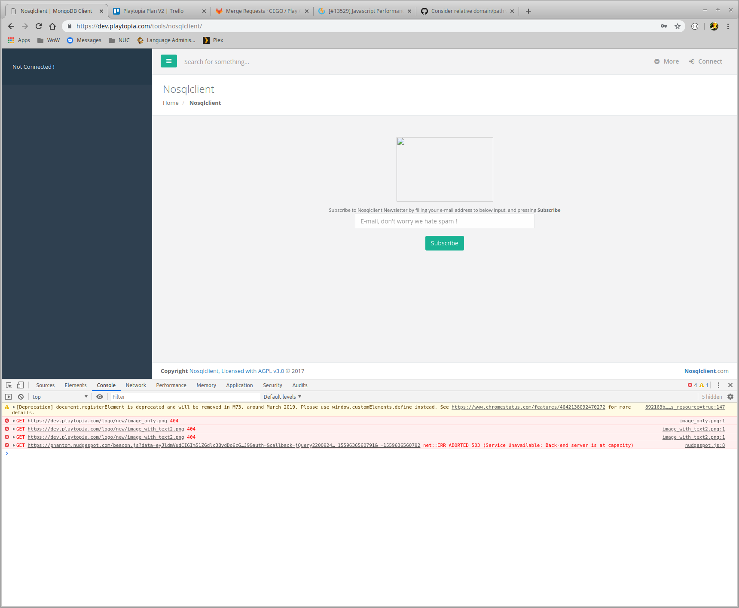Viewport: 739px width, 608px height.
Task: Open console settings with gear icon
Action: [731, 396]
